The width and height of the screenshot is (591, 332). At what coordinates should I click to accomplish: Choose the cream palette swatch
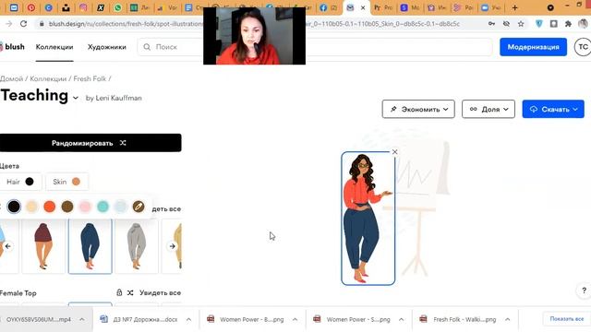pyautogui.click(x=31, y=207)
